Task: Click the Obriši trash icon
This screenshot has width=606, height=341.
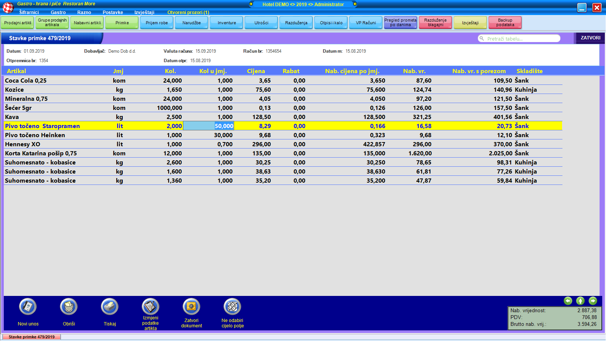Action: [x=69, y=307]
